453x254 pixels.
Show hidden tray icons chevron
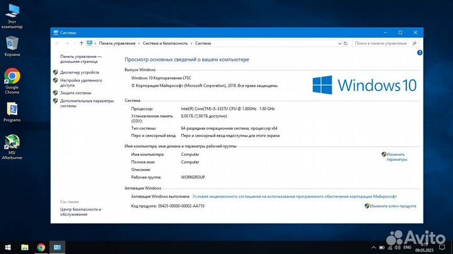374,247
